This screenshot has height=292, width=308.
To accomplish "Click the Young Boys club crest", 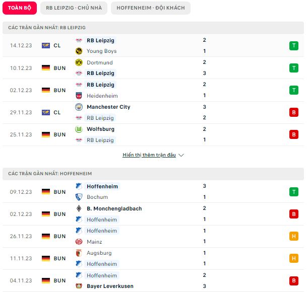I will (79, 51).
